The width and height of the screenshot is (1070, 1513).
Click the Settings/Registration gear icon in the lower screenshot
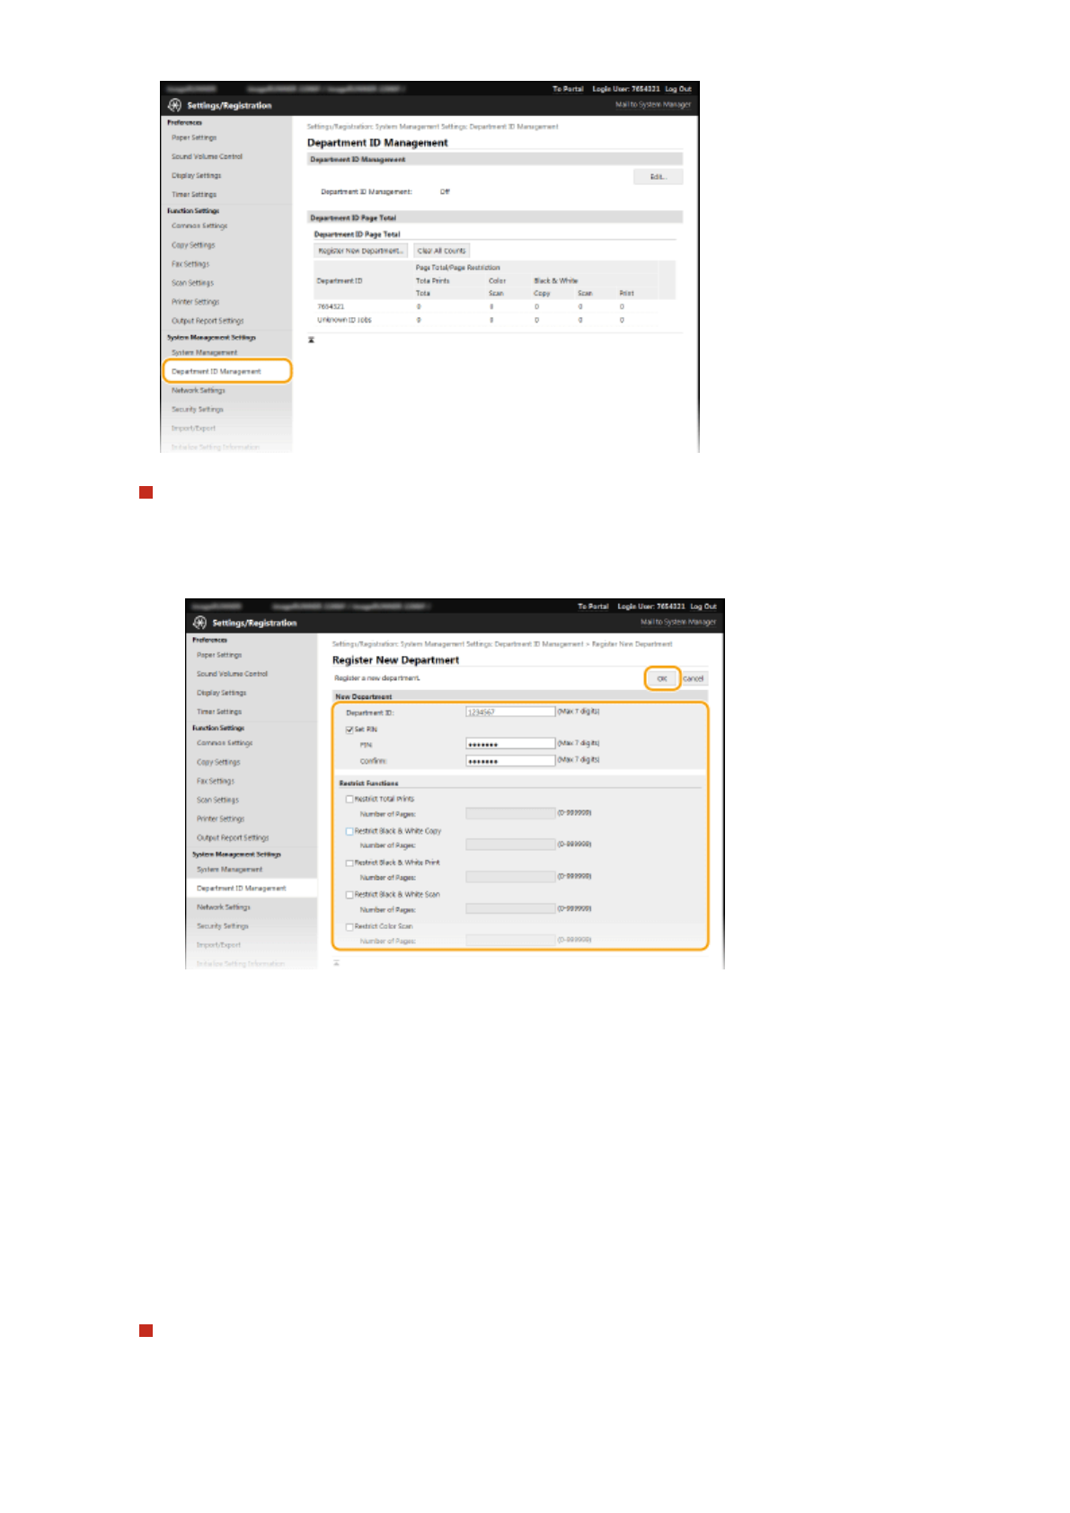[199, 623]
